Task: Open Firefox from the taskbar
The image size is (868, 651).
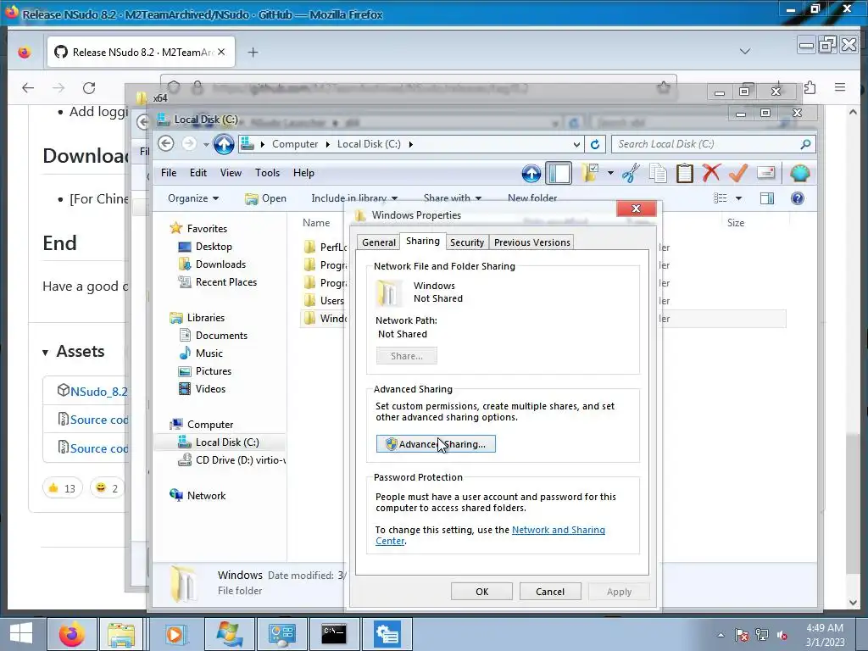Action: pyautogui.click(x=72, y=634)
